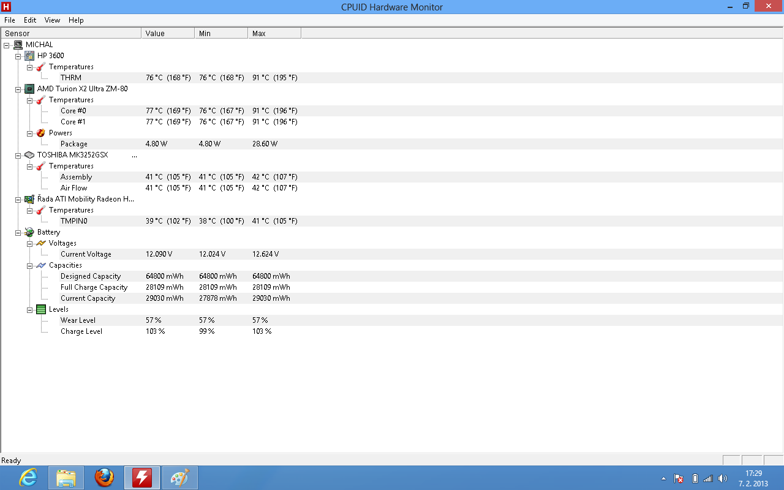Click the Min column header

(221, 33)
